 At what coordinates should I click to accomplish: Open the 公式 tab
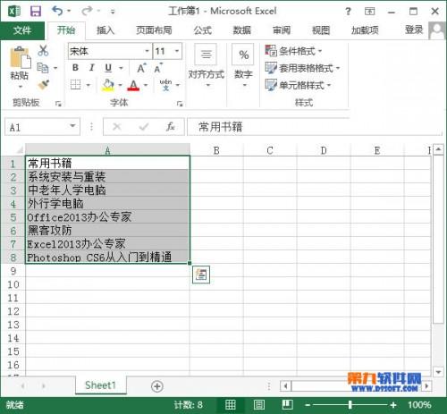tap(203, 30)
